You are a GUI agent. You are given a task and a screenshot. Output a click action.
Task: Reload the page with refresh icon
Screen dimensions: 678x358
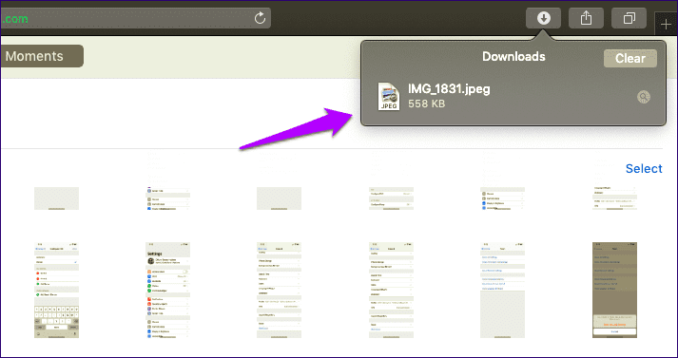(260, 18)
